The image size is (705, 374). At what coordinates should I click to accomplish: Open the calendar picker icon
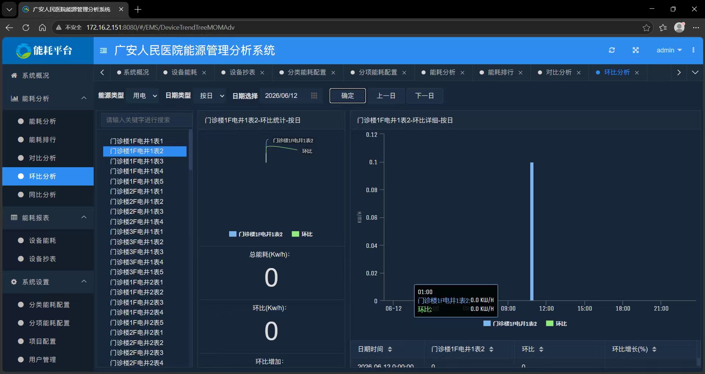click(x=314, y=96)
